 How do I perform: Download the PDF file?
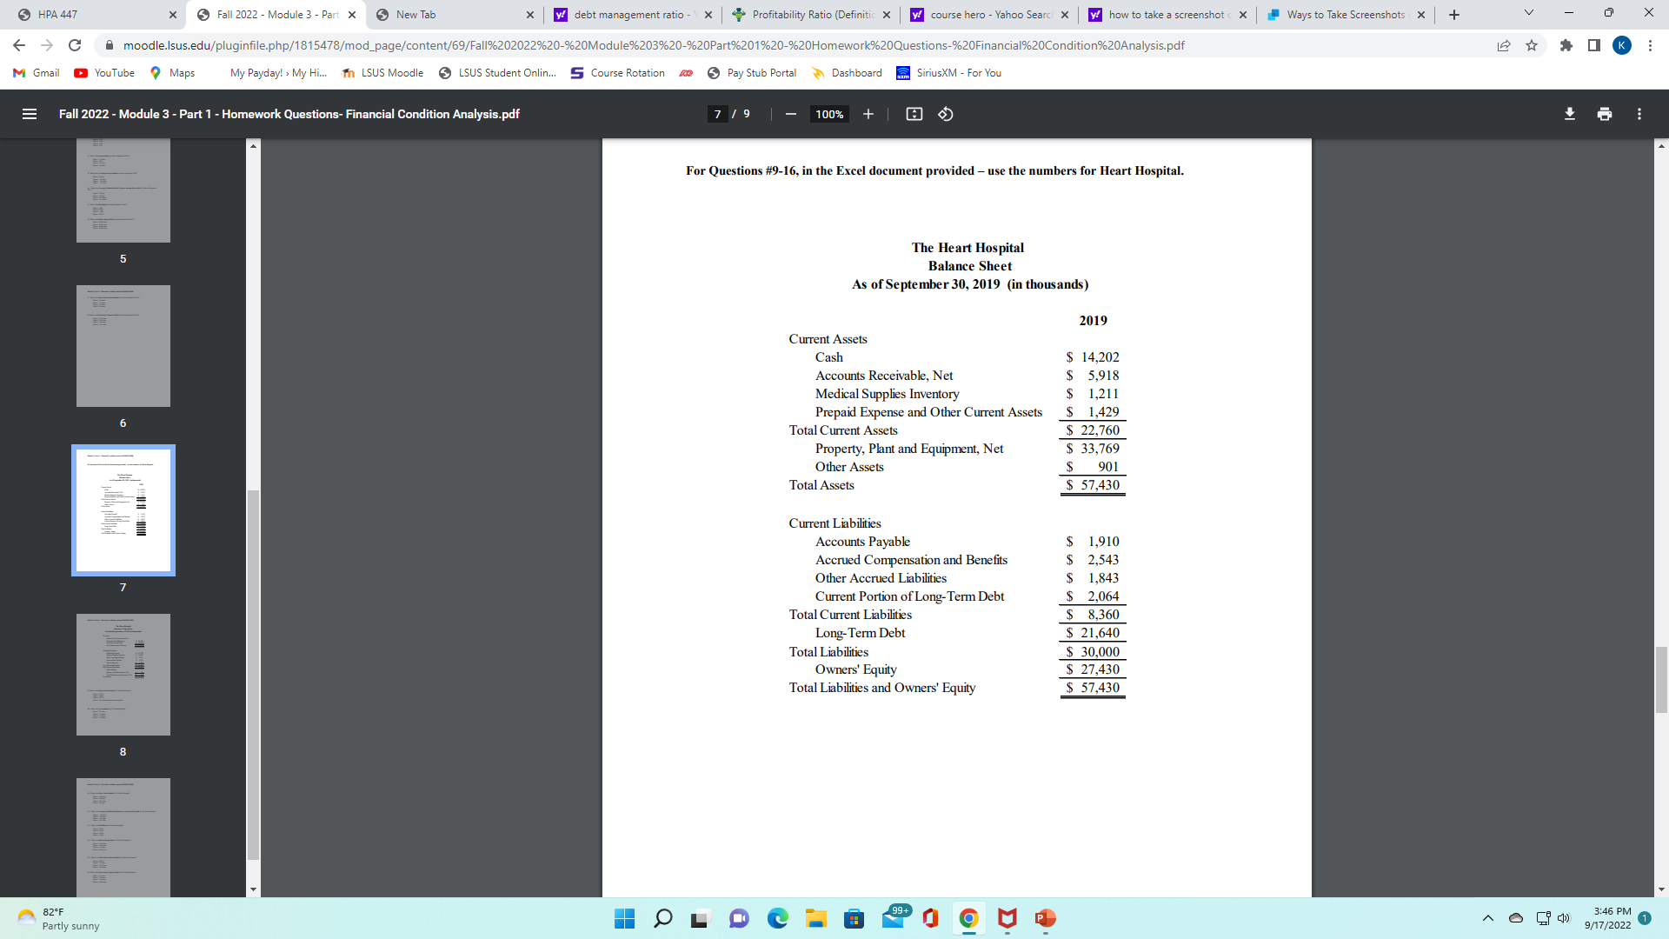point(1569,114)
